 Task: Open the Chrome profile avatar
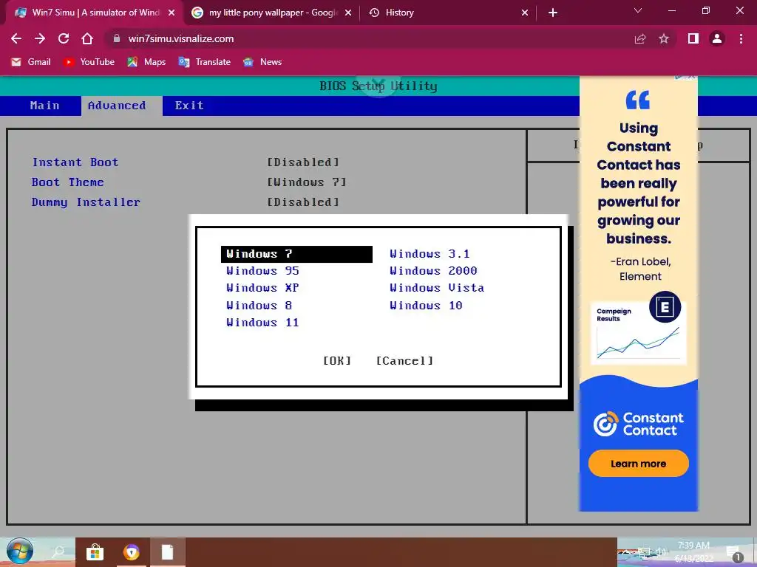tap(717, 38)
